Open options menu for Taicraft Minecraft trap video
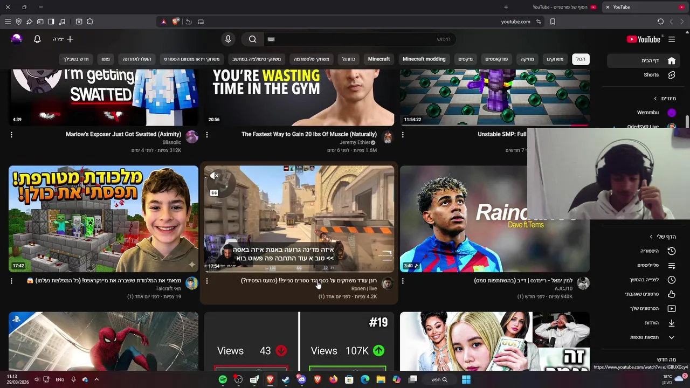Viewport: 690px width, 388px height. point(11,281)
